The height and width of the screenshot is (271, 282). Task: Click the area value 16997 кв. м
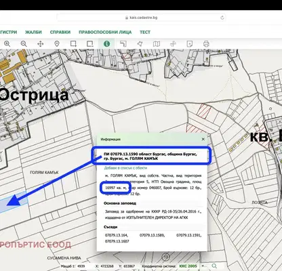click(116, 188)
